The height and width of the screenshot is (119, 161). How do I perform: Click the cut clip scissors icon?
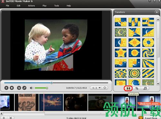click(x=19, y=88)
